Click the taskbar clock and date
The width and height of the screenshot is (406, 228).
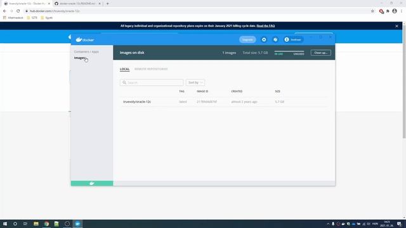(x=387, y=224)
